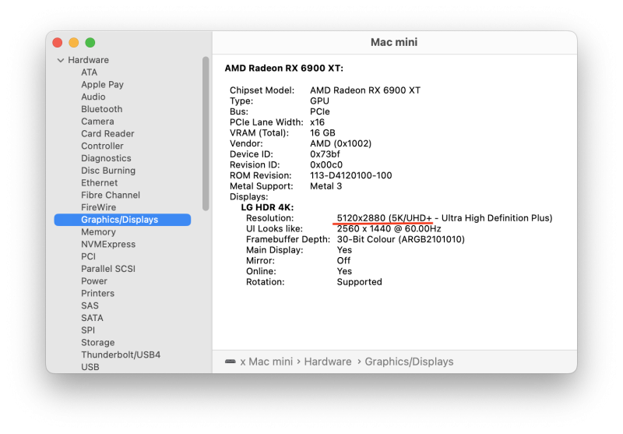The width and height of the screenshot is (623, 434).
Task: Click the 'GPU' type value
Action: (319, 101)
